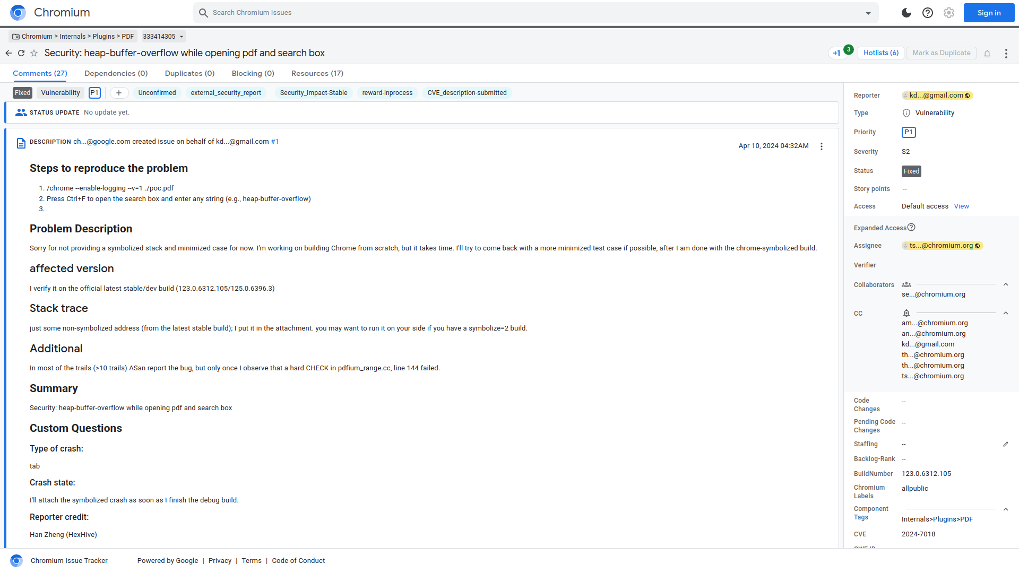This screenshot has width=1019, height=573.
Task: Click Mark as Duplicate button
Action: [x=942, y=53]
